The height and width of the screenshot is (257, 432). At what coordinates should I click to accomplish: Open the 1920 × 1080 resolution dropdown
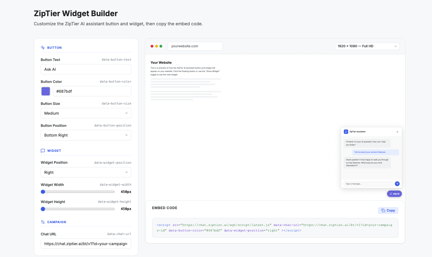coord(367,46)
